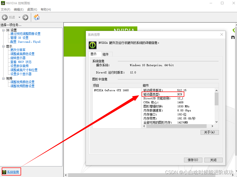The height and width of the screenshot is (177, 237).
Task: Click the details list scroll up arrow
Action: [x=216, y=91]
